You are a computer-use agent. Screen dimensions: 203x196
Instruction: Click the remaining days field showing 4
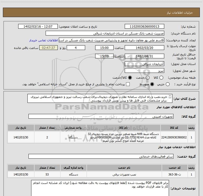click(76, 48)
